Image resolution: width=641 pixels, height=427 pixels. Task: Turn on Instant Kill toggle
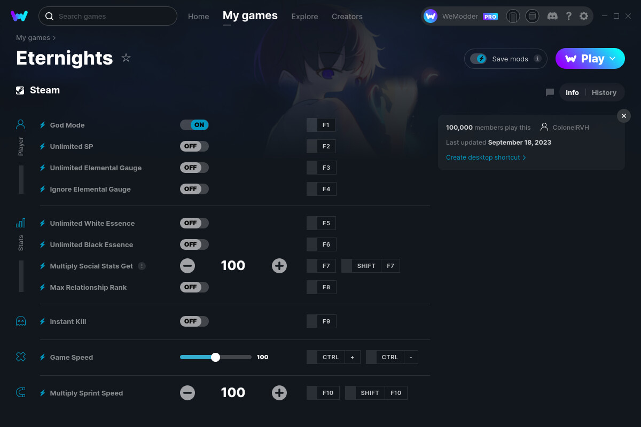(x=194, y=321)
